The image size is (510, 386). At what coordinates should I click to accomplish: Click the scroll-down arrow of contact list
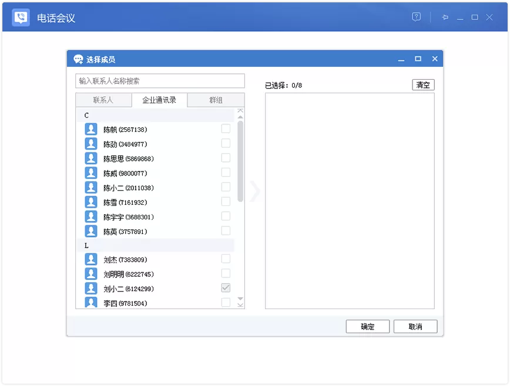(240, 299)
